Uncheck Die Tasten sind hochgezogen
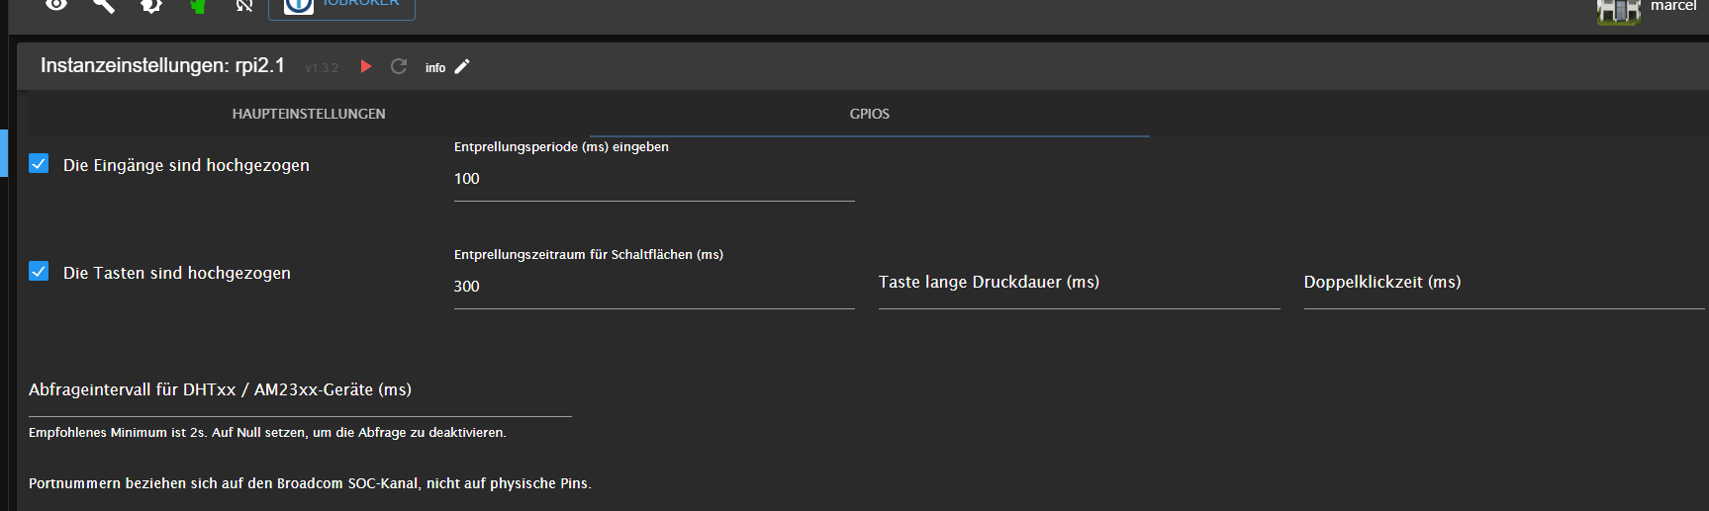The width and height of the screenshot is (1709, 511). (39, 271)
